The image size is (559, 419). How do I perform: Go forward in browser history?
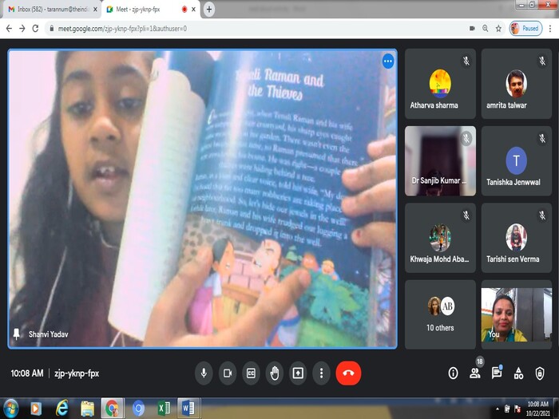22,29
